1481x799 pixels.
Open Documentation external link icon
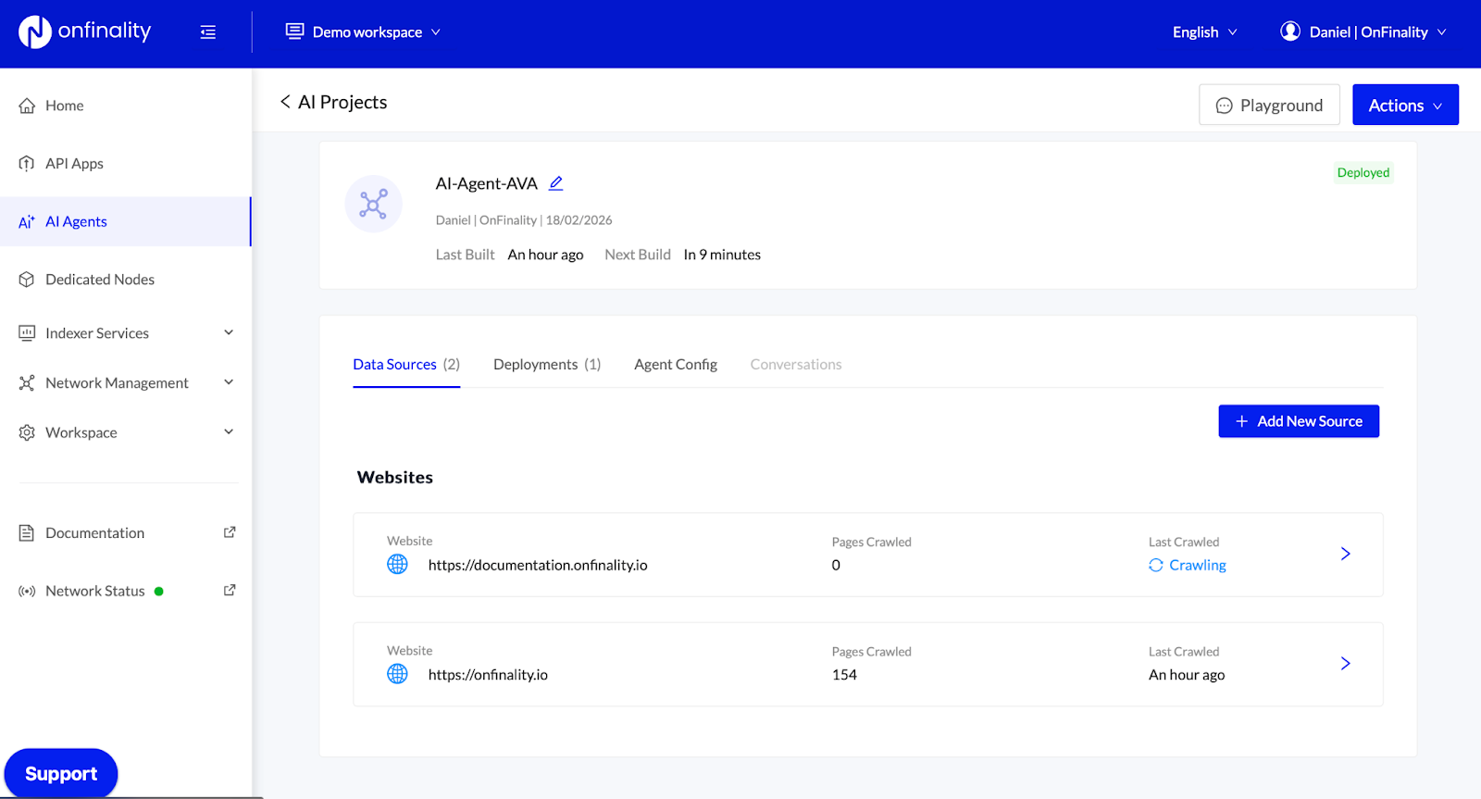[230, 532]
